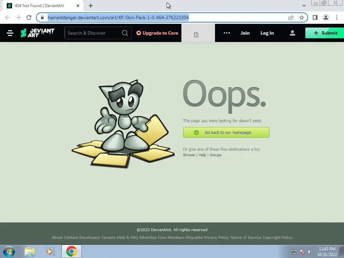Screen dimensions: 344x258
Task: Click the Chrome profile avatar
Action: click(x=326, y=17)
